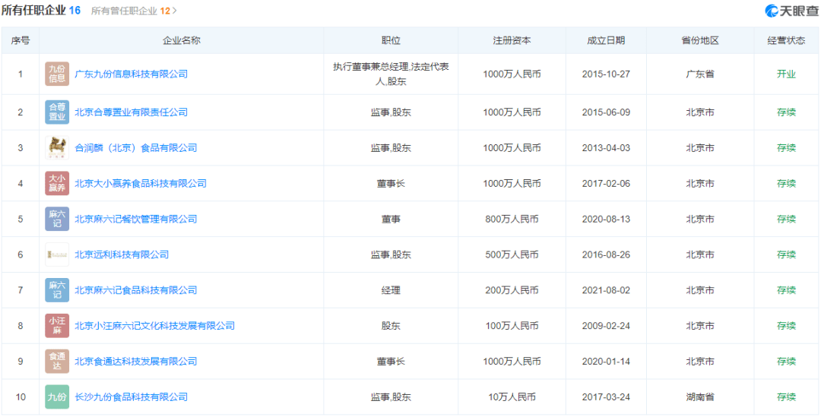Screen dimensions: 821x417
Task: Click the 小汪麻 red logo icon
Action: click(x=57, y=326)
